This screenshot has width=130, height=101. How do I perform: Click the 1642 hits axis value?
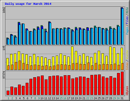coord(4,10)
